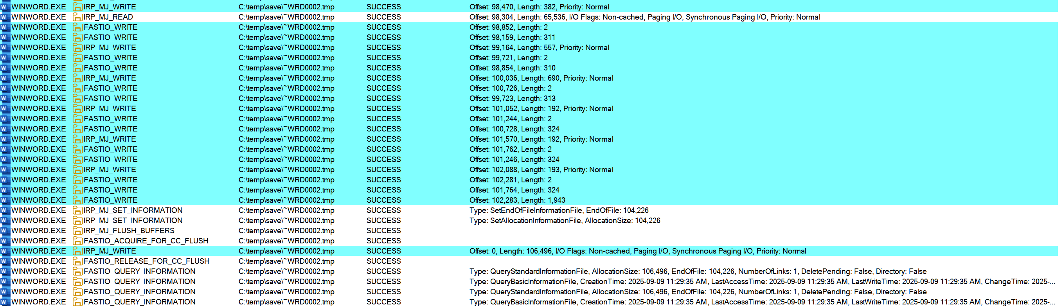
Task: Click the Word icon on the FASTIO_RELEASE_FOR_CC_FLUSH row
Action: [x=5, y=261]
